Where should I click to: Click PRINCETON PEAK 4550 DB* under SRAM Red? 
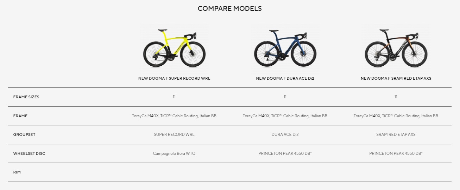(x=396, y=153)
